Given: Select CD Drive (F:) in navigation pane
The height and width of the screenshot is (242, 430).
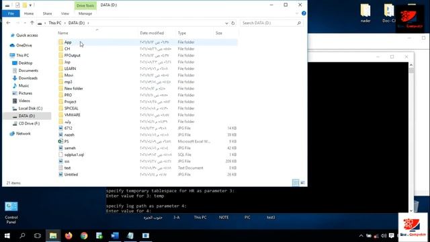Looking at the screenshot, I should point(29,124).
